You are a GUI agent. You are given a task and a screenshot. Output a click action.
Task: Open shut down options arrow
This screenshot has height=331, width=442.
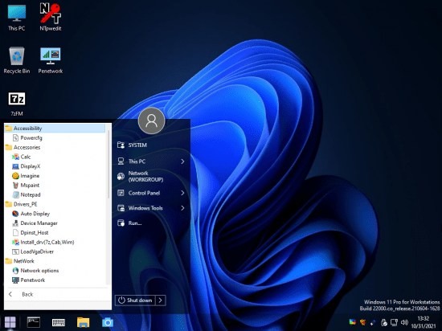coord(161,300)
